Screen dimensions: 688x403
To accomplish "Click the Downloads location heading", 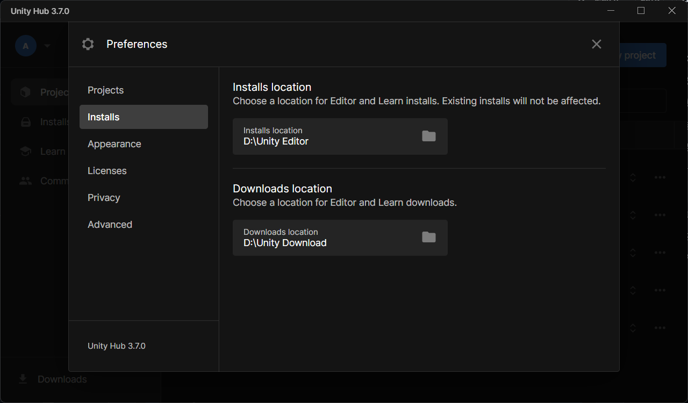I will [282, 189].
